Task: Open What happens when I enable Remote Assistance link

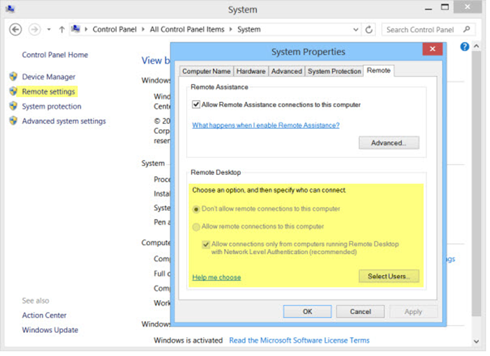Action: (265, 125)
